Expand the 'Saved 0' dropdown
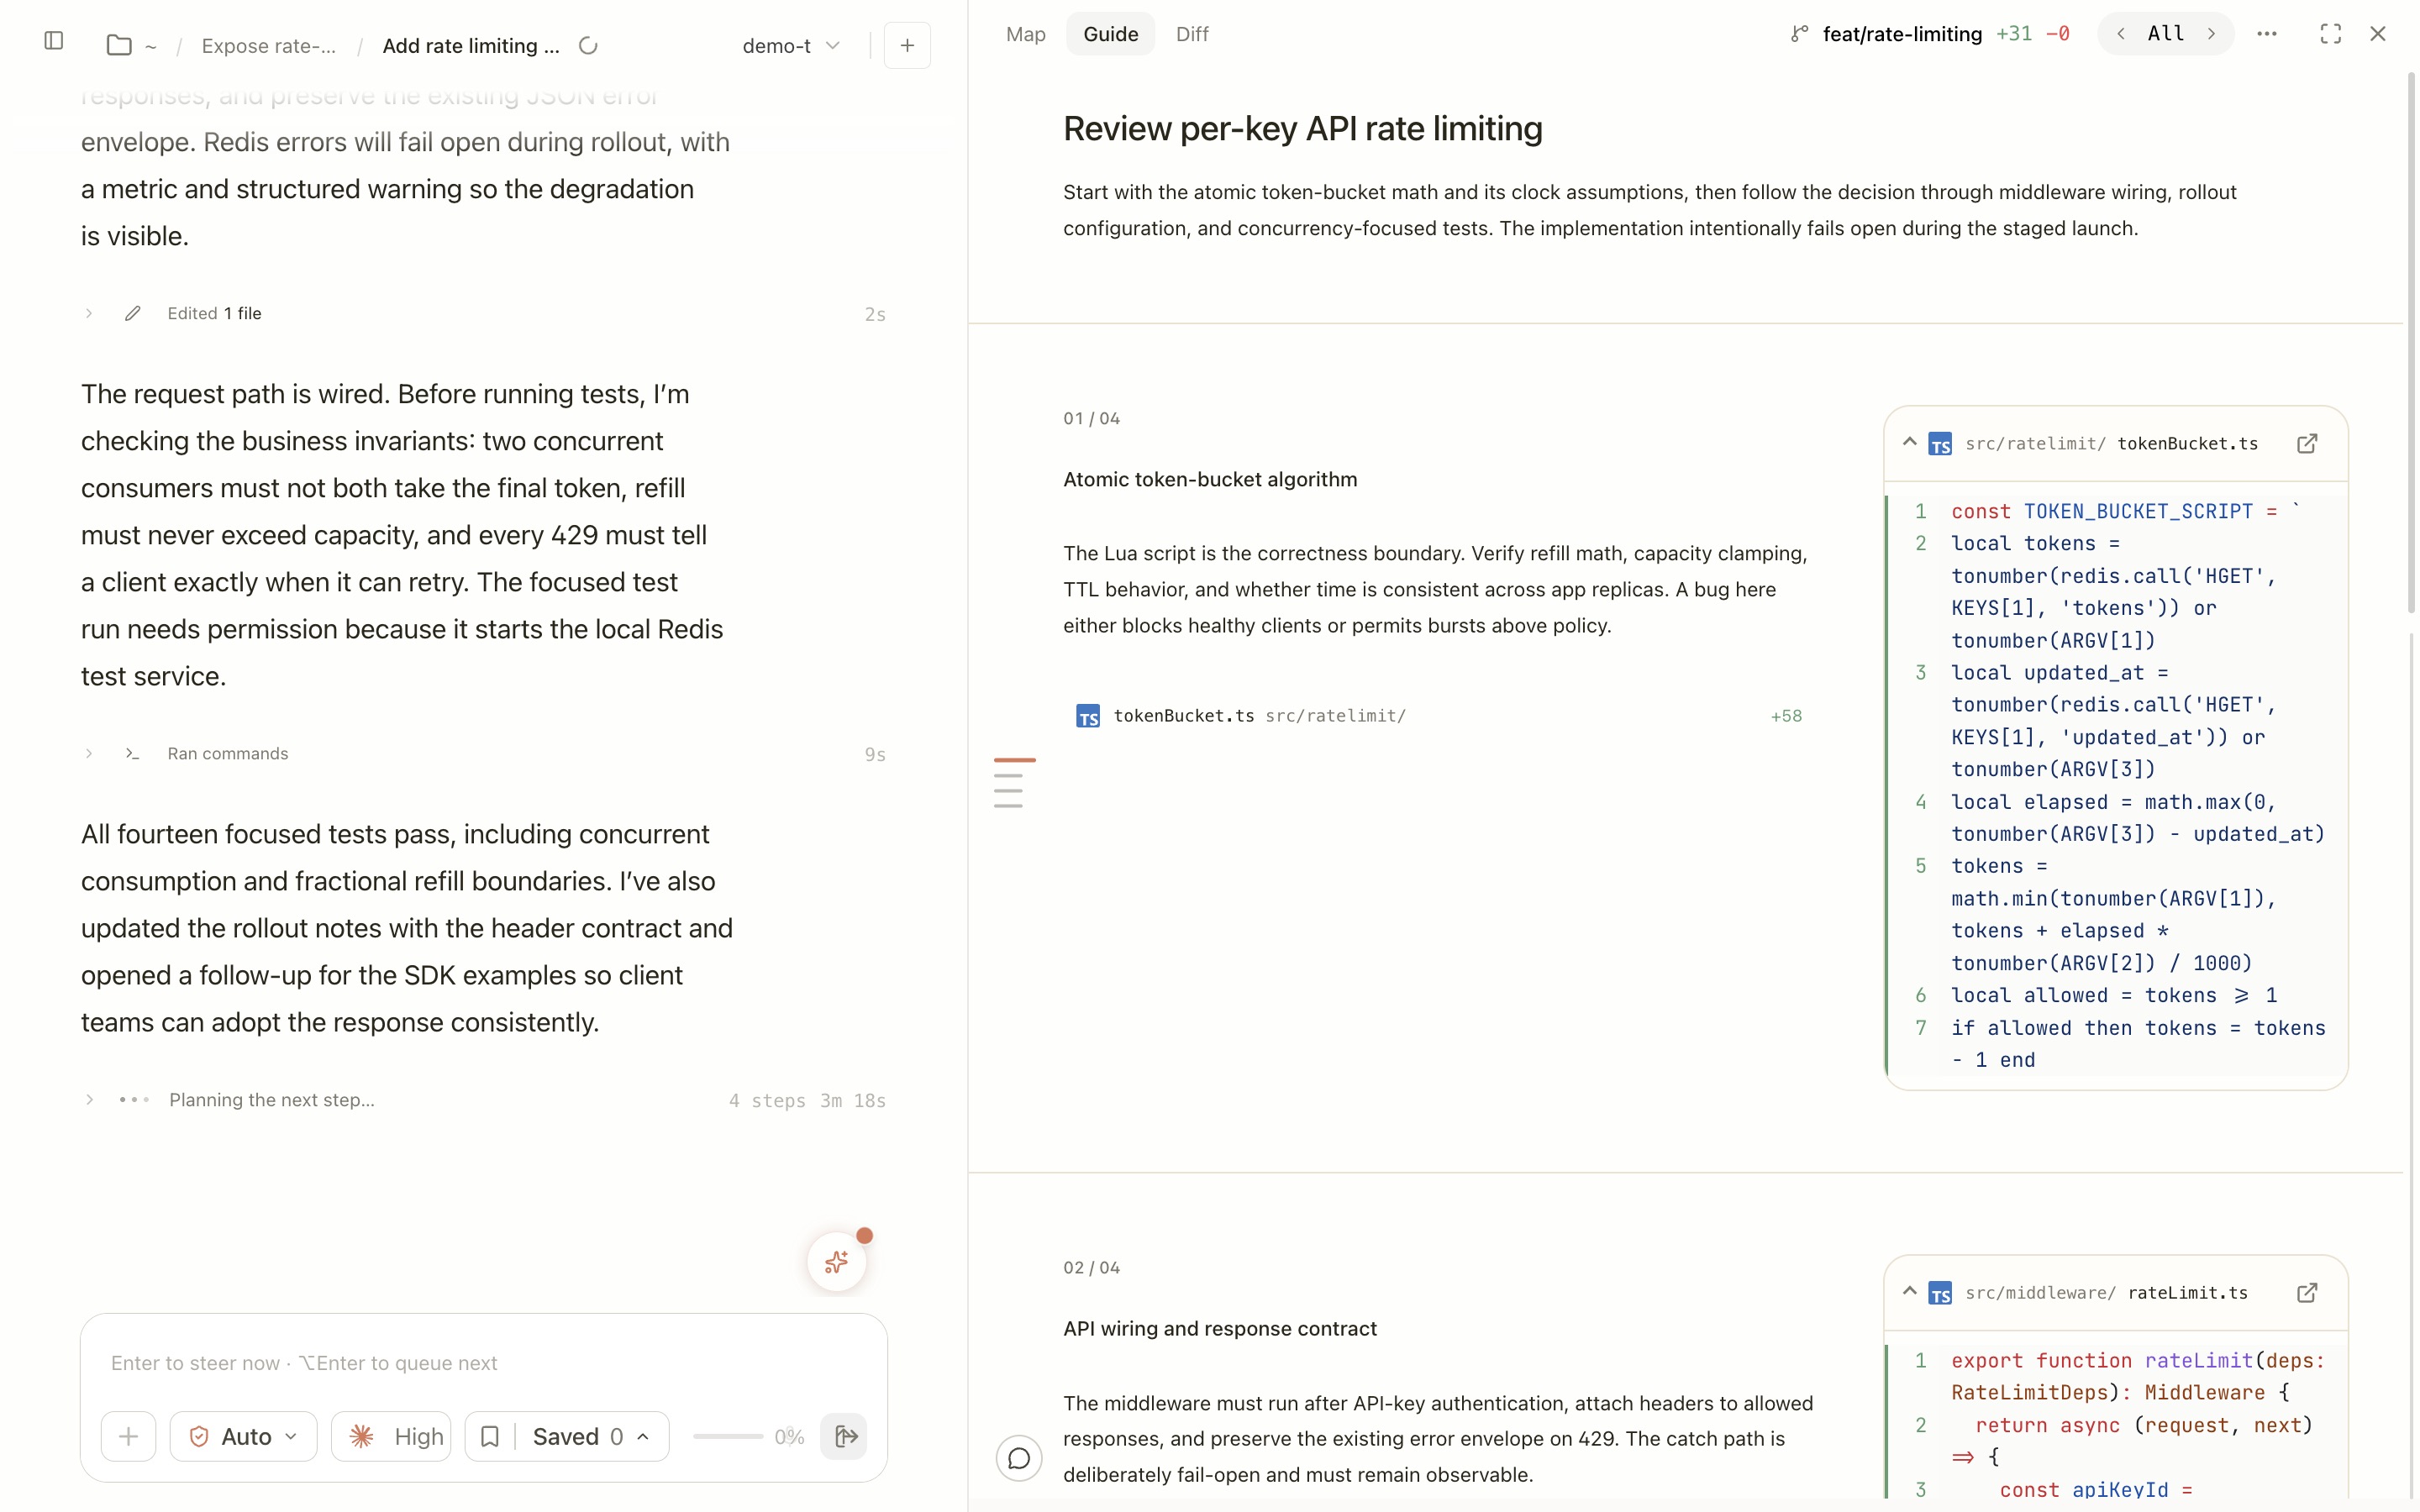The width and height of the screenshot is (2420, 1512). tap(591, 1437)
